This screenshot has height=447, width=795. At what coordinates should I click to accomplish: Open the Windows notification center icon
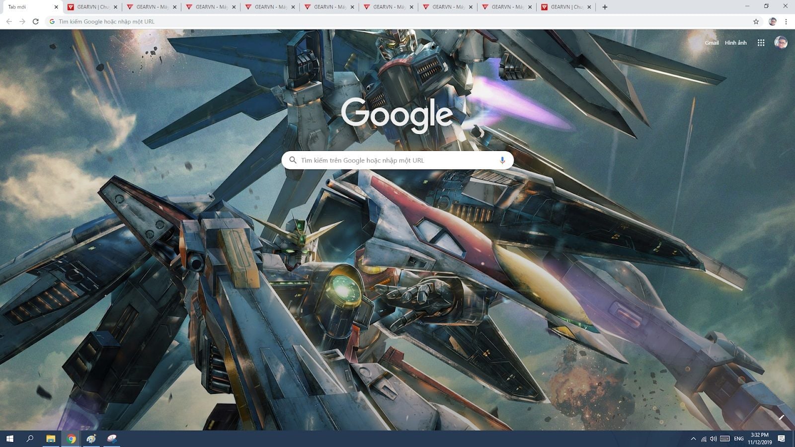pos(781,439)
